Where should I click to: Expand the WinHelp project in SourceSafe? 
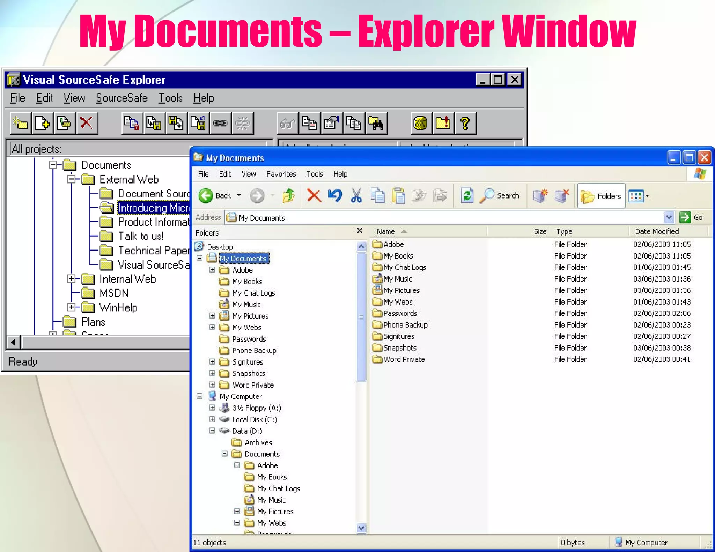point(72,307)
